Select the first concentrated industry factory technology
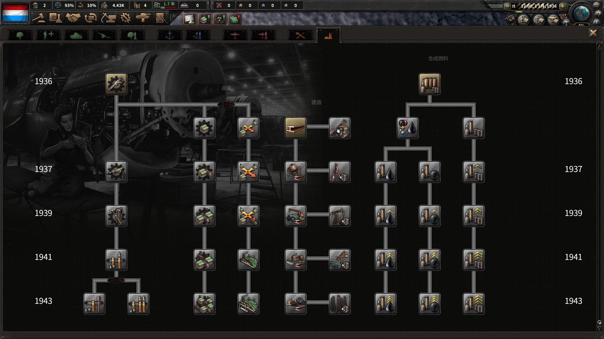Image resolution: width=604 pixels, height=339 pixels. 204,128
